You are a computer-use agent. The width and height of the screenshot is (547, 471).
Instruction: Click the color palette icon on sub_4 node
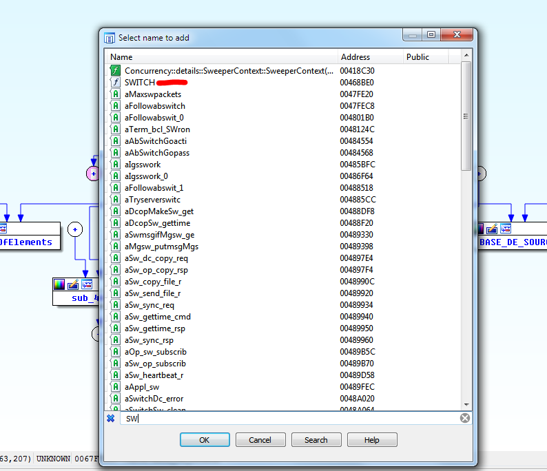60,284
